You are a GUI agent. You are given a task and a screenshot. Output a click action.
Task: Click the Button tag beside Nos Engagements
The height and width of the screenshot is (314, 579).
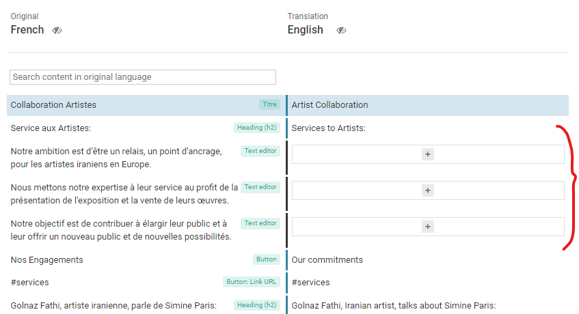tap(266, 259)
